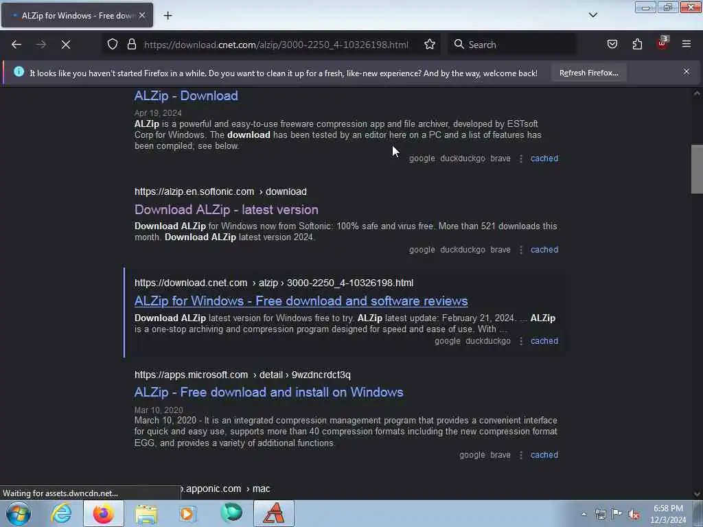This screenshot has height=527, width=703.
Task: Open Windows Media Player in taskbar
Action: coord(188,513)
